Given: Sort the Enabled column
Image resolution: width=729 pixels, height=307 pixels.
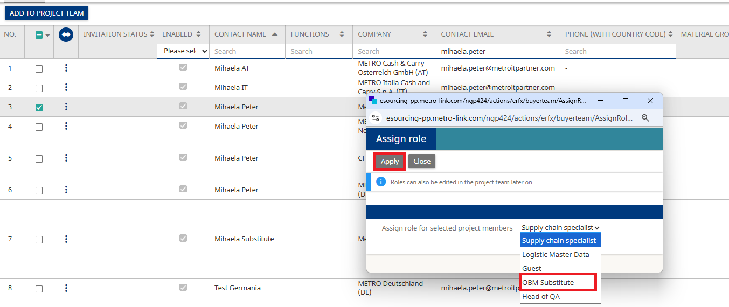Looking at the screenshot, I should pyautogui.click(x=198, y=34).
